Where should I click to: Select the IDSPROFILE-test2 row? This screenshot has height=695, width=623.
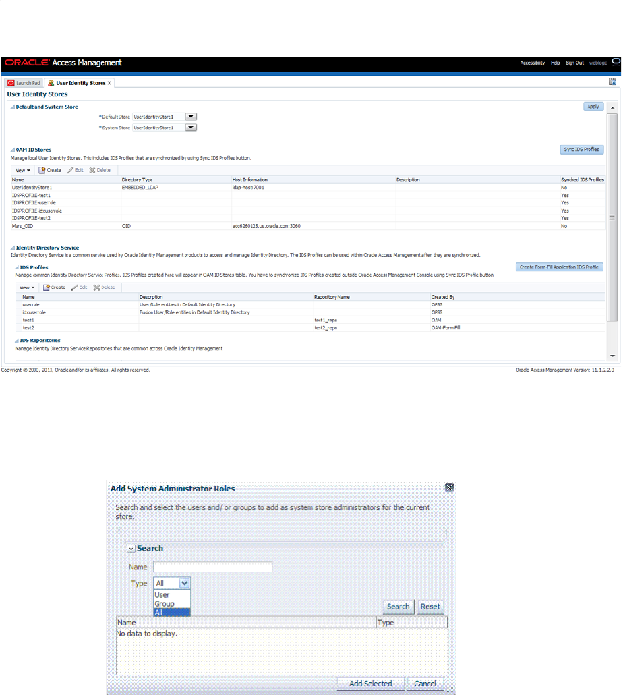point(307,218)
